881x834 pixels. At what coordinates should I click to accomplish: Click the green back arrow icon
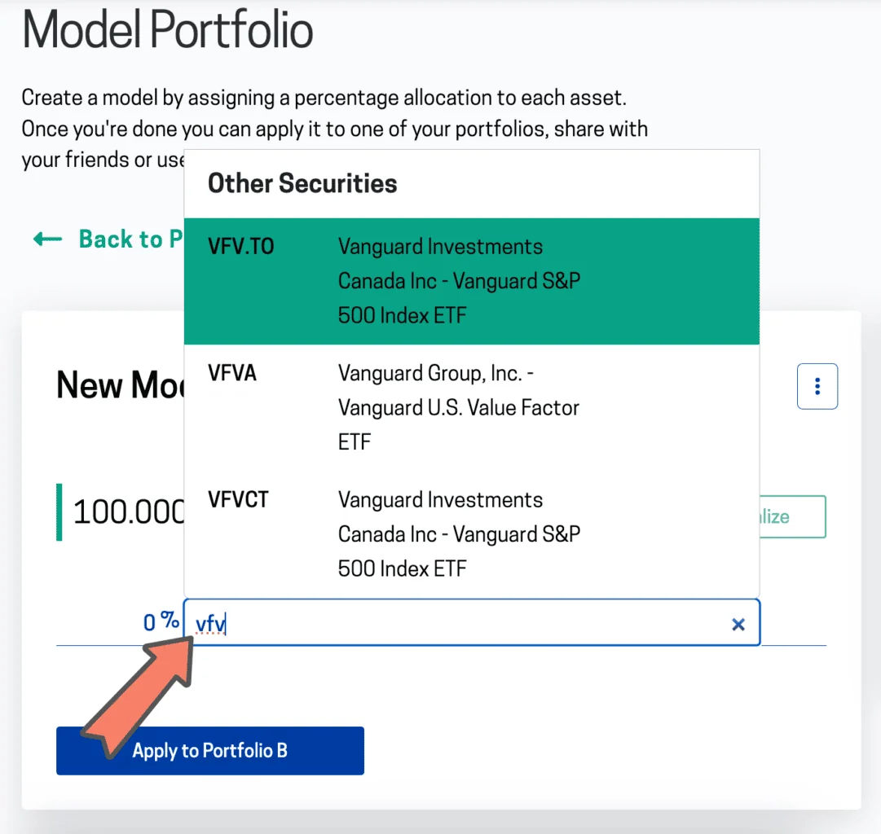pyautogui.click(x=47, y=239)
